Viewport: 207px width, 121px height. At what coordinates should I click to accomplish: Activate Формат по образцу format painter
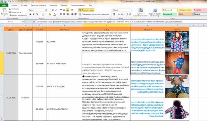point(18,15)
